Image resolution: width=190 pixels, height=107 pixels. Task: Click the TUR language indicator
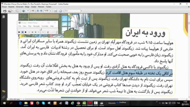(x=178, y=103)
